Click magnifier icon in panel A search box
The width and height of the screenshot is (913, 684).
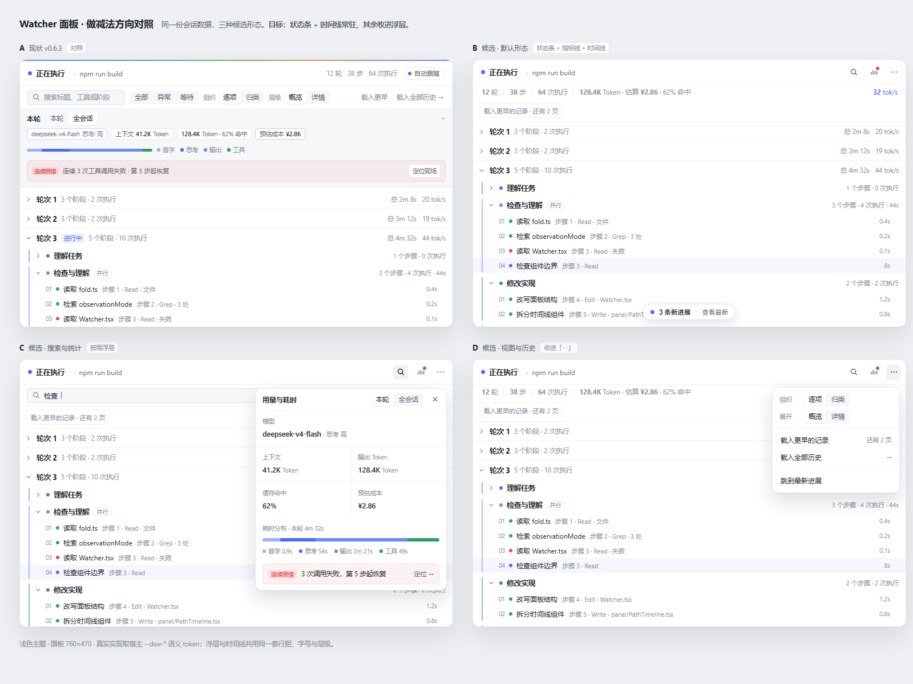(x=36, y=97)
